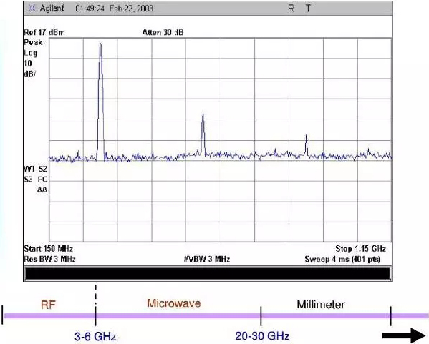Select the Log scale label

[30, 53]
